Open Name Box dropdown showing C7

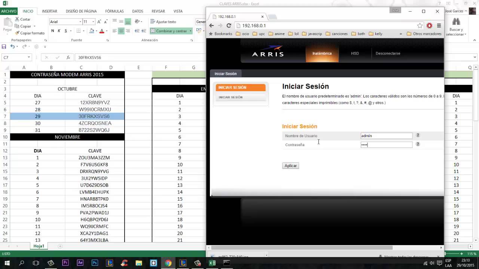tap(29, 57)
